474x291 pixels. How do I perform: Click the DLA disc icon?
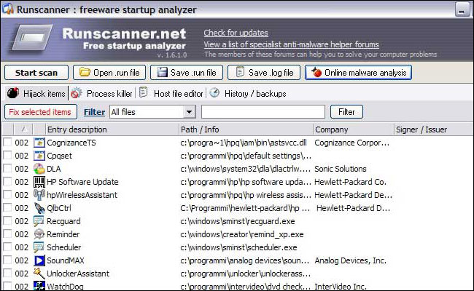pyautogui.click(x=39, y=169)
